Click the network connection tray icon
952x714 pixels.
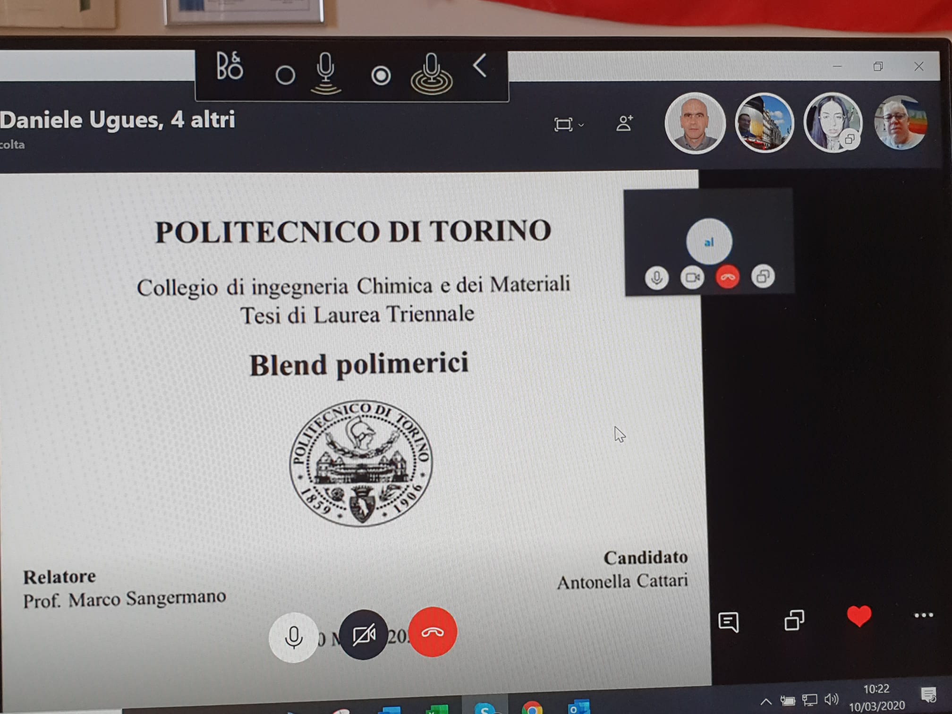click(x=810, y=700)
